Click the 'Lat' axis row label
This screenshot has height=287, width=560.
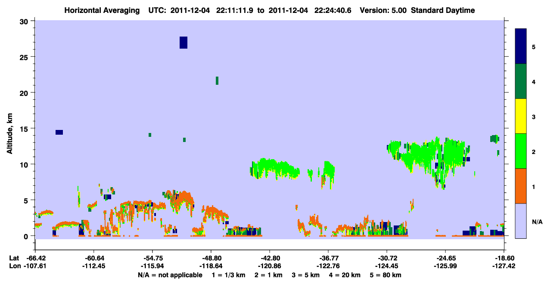coord(14,258)
